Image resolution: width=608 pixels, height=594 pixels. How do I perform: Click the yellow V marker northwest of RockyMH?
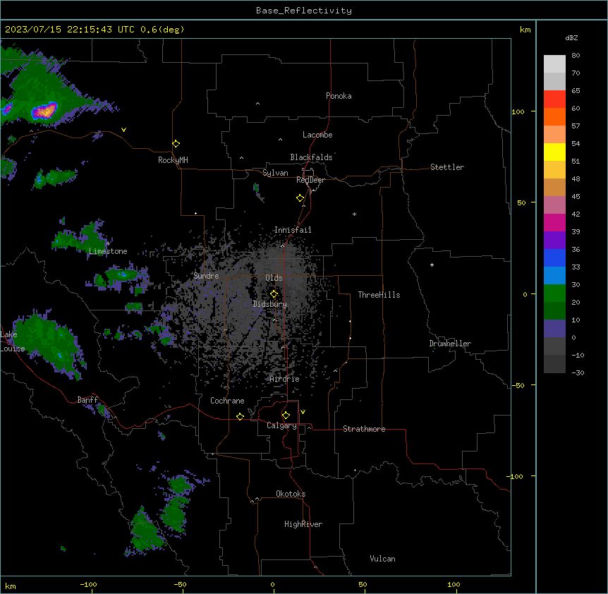[x=123, y=130]
